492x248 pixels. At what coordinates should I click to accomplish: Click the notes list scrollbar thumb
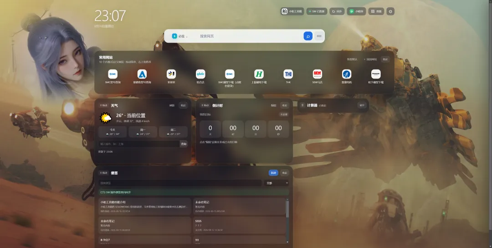pos(287,208)
